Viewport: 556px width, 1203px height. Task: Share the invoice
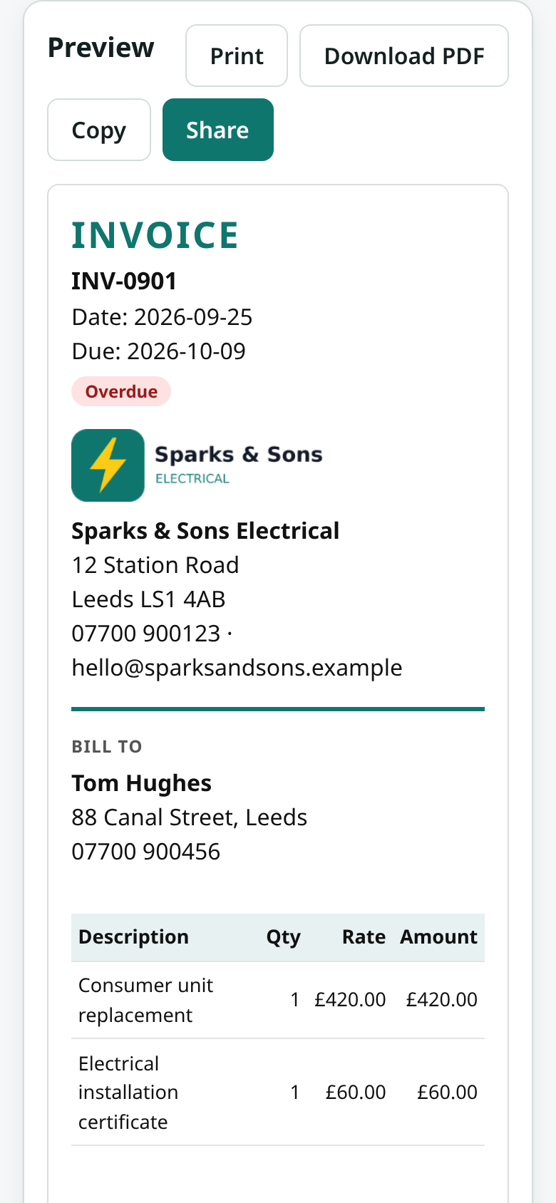(218, 130)
